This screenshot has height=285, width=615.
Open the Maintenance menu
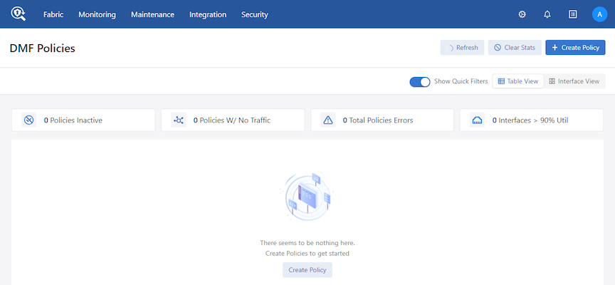[152, 14]
